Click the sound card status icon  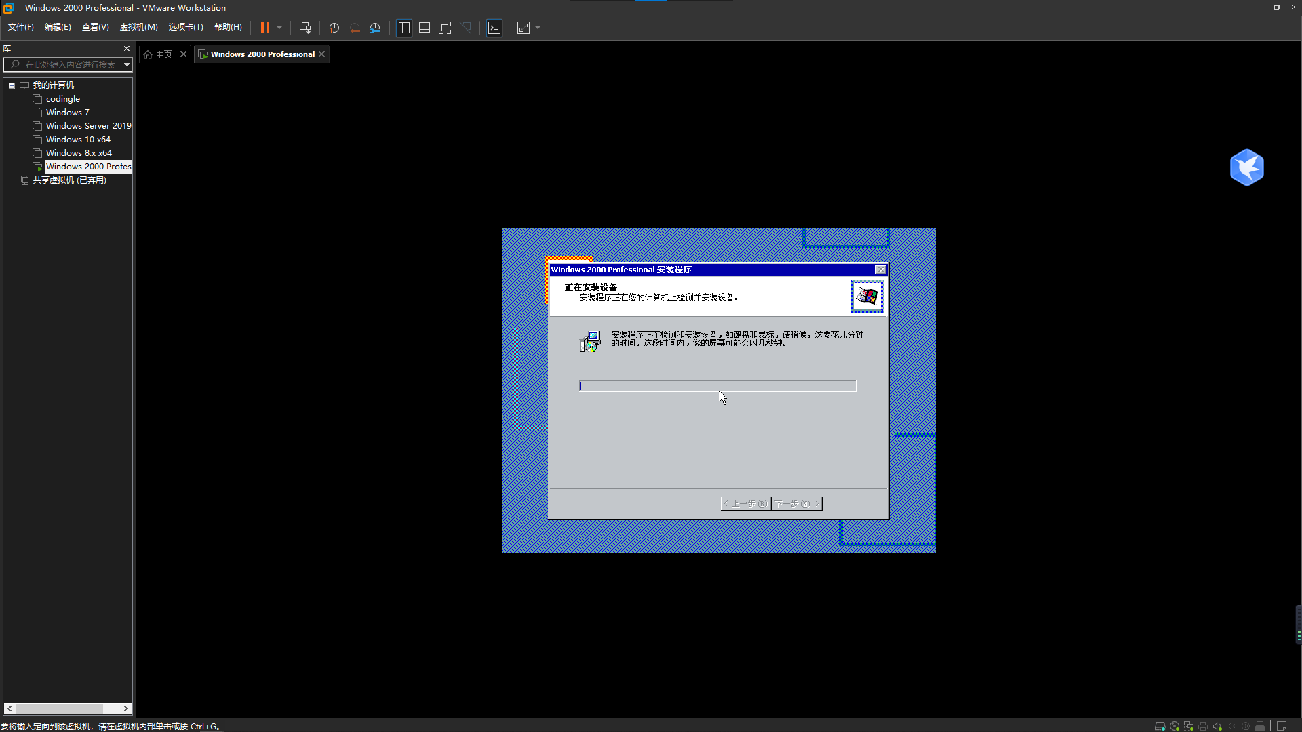pos(1217,726)
